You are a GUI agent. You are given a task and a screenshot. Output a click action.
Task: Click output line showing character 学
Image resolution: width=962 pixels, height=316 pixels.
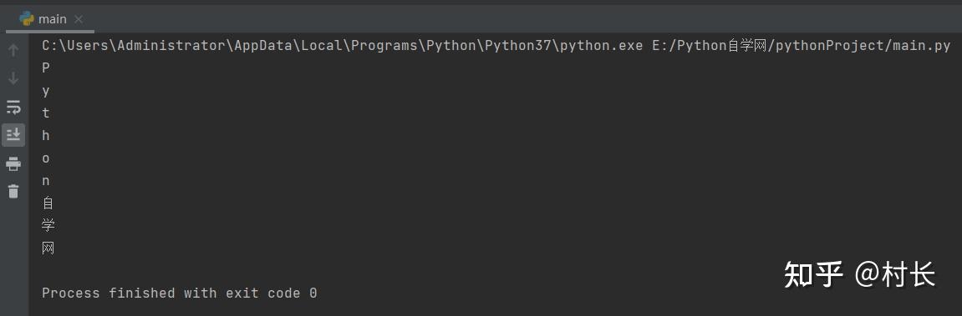click(48, 225)
